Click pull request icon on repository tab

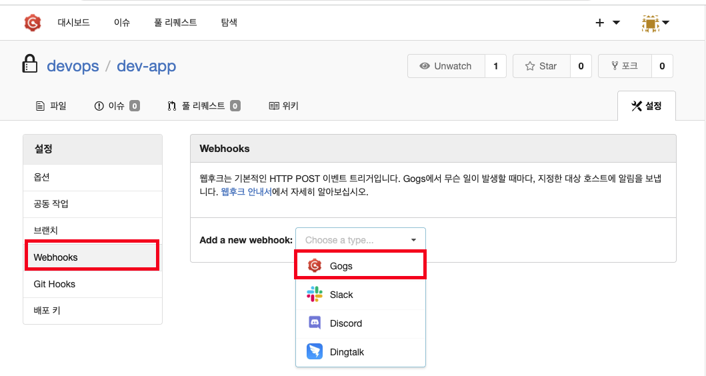click(x=171, y=106)
